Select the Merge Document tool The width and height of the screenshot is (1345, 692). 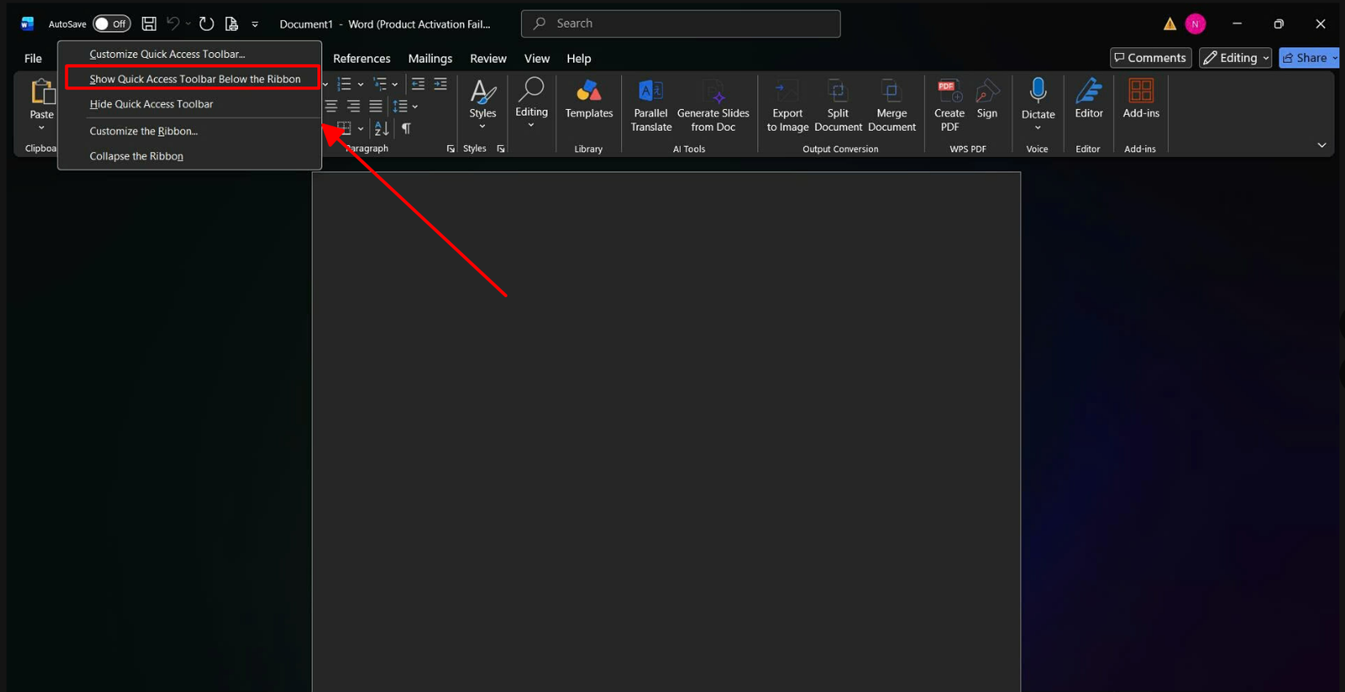pos(892,106)
